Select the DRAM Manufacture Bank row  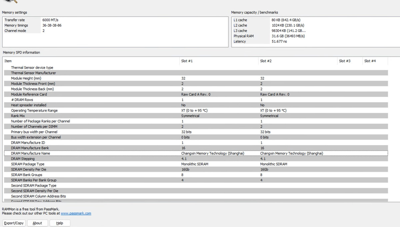pyautogui.click(x=195, y=148)
